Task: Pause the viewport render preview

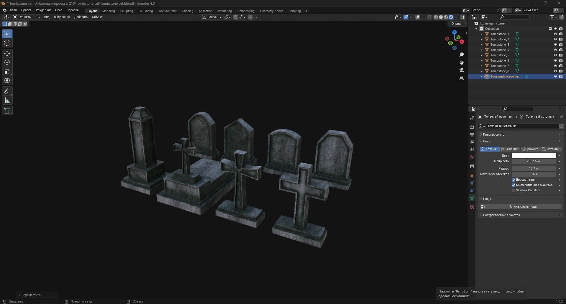Action: [463, 17]
